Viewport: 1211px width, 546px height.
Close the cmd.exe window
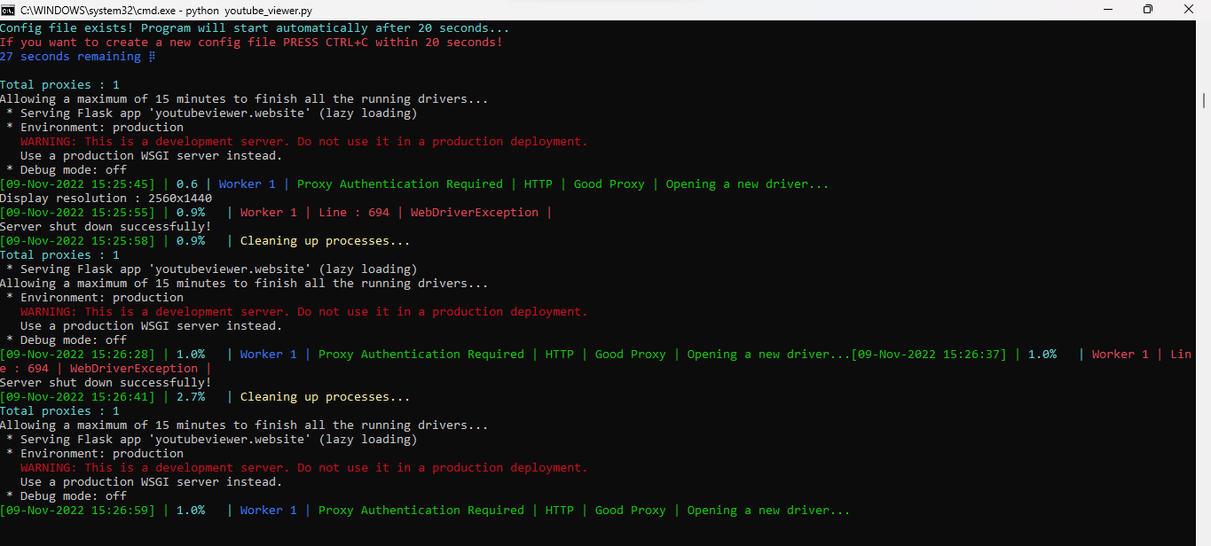tap(1189, 10)
